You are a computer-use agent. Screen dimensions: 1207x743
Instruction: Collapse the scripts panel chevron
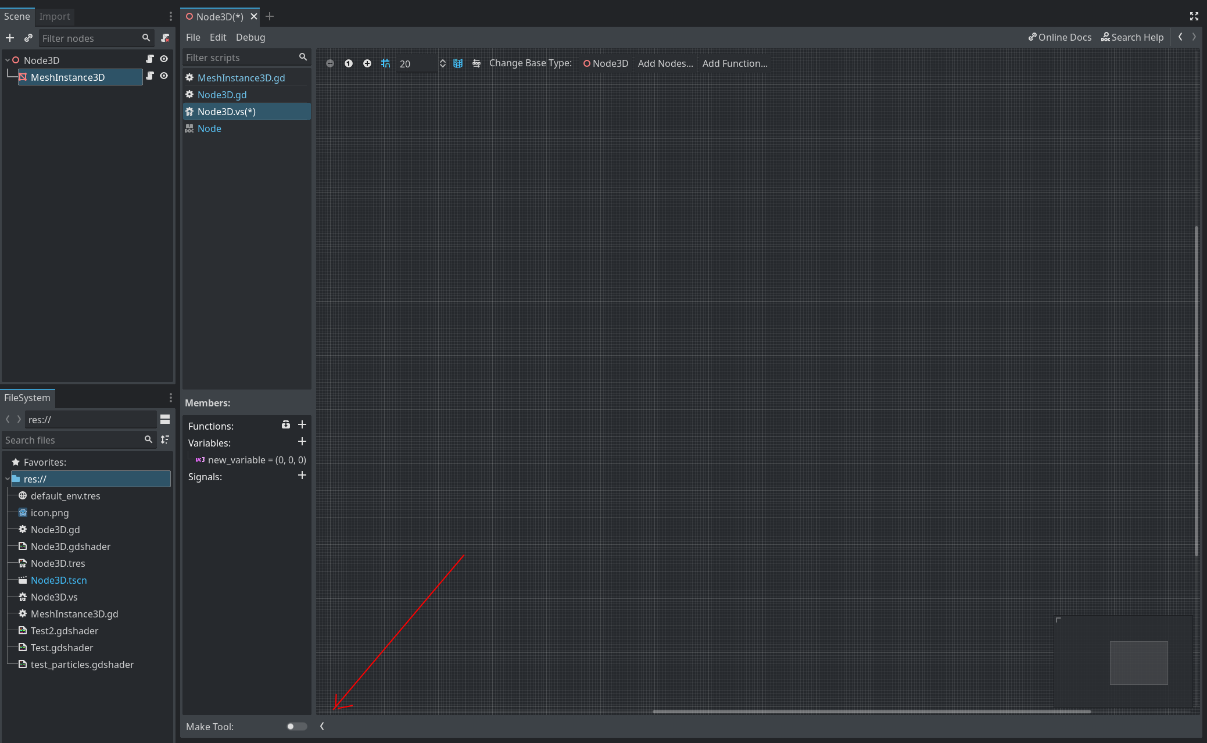322,726
